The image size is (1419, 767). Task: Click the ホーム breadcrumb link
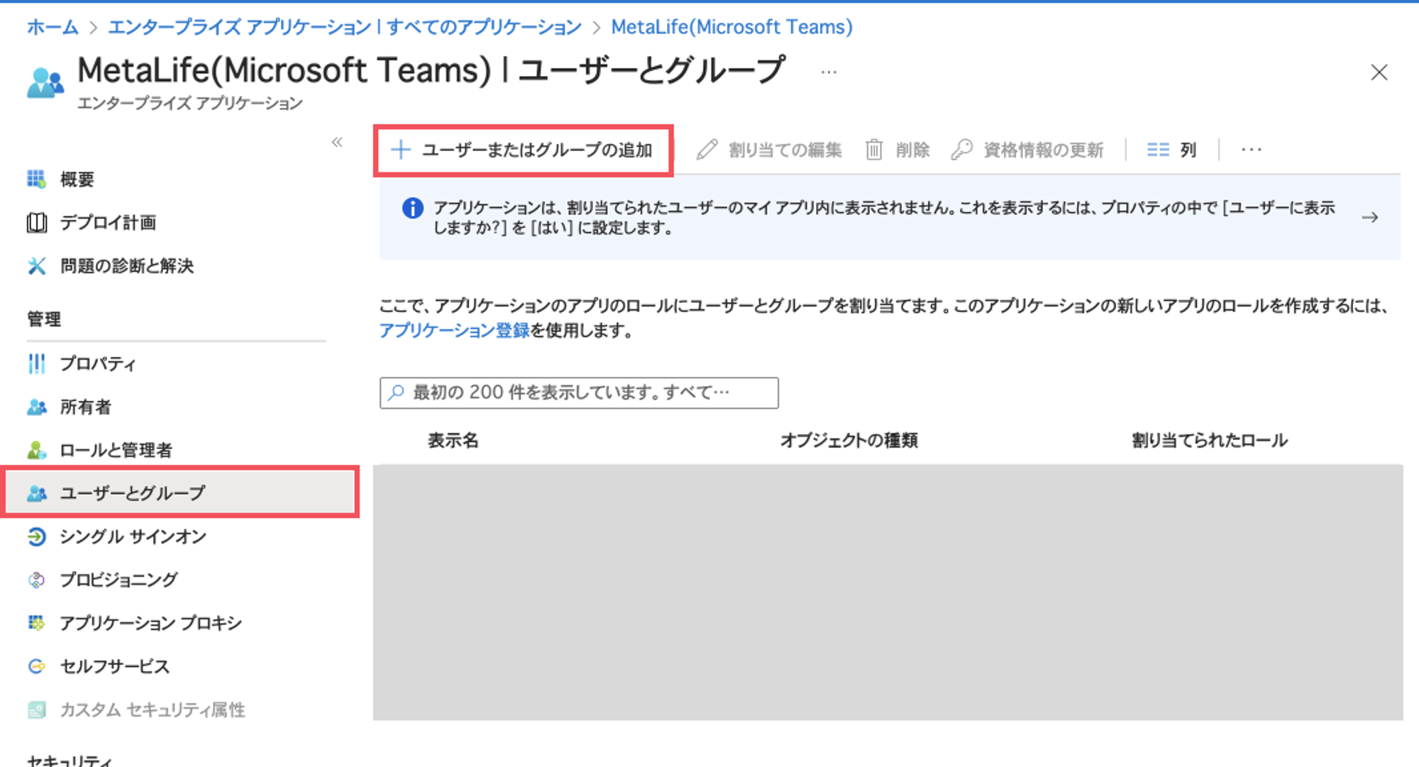click(53, 27)
